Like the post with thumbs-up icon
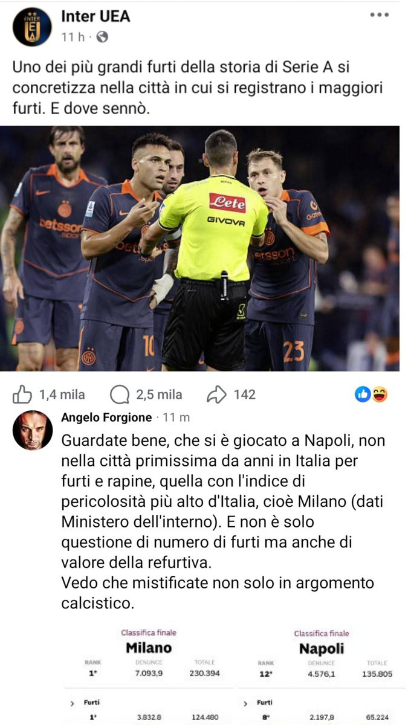This screenshot has height=725, width=408. pyautogui.click(x=22, y=395)
